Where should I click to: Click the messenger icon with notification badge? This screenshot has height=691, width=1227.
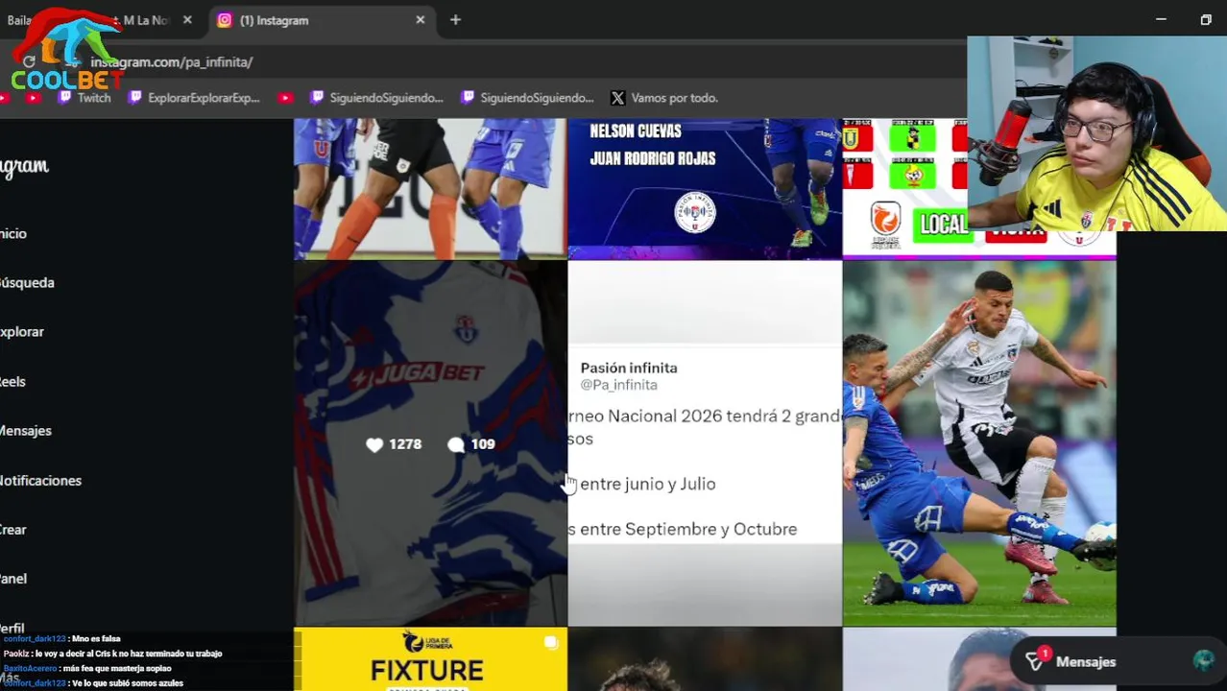coord(1035,661)
